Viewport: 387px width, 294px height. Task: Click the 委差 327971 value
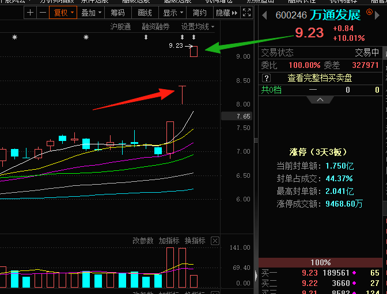coord(365,65)
